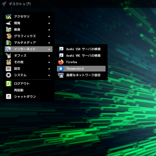Choose ログアウト from the menu

(x=29, y=83)
